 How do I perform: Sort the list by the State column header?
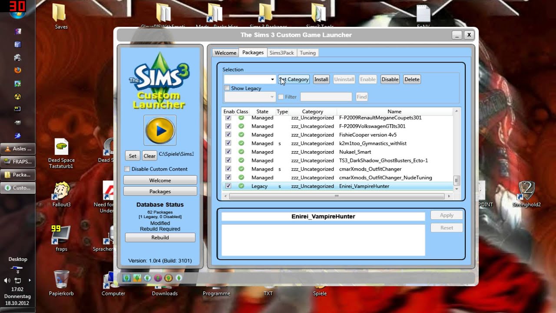pos(262,112)
